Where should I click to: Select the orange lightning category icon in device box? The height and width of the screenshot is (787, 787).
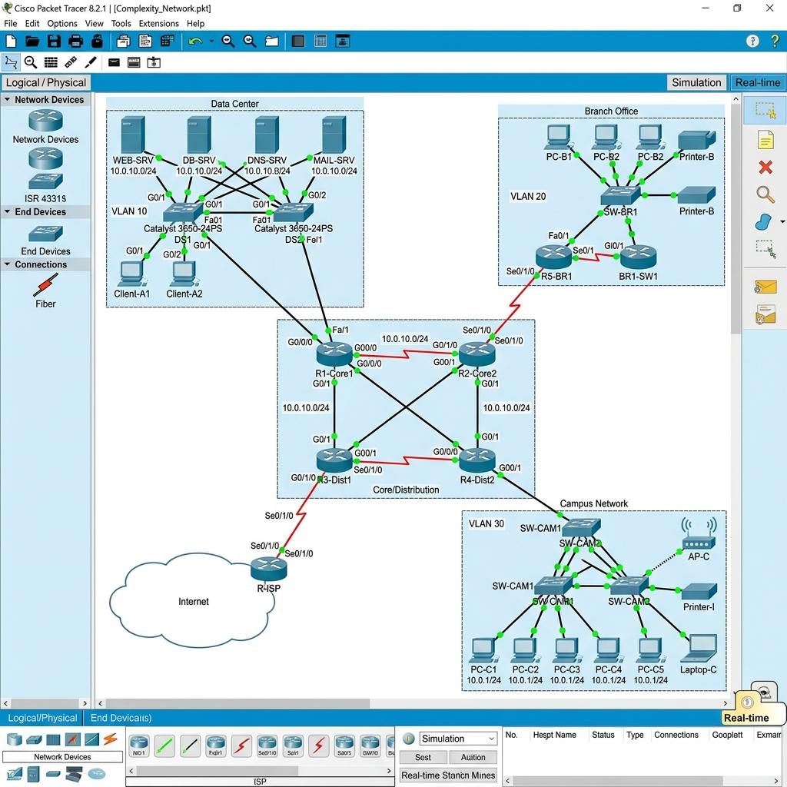pos(111,739)
